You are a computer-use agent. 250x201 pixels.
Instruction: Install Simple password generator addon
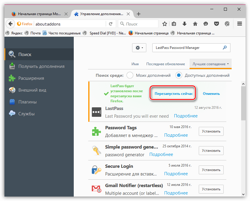pos(211,151)
